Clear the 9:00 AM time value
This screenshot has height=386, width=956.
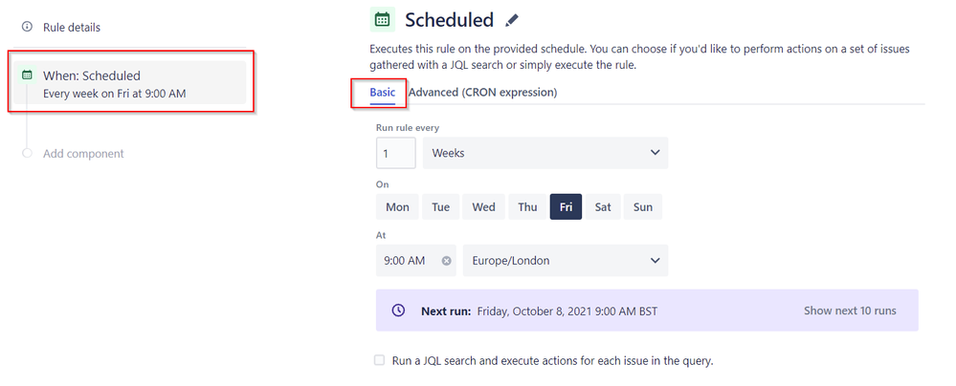coord(447,260)
